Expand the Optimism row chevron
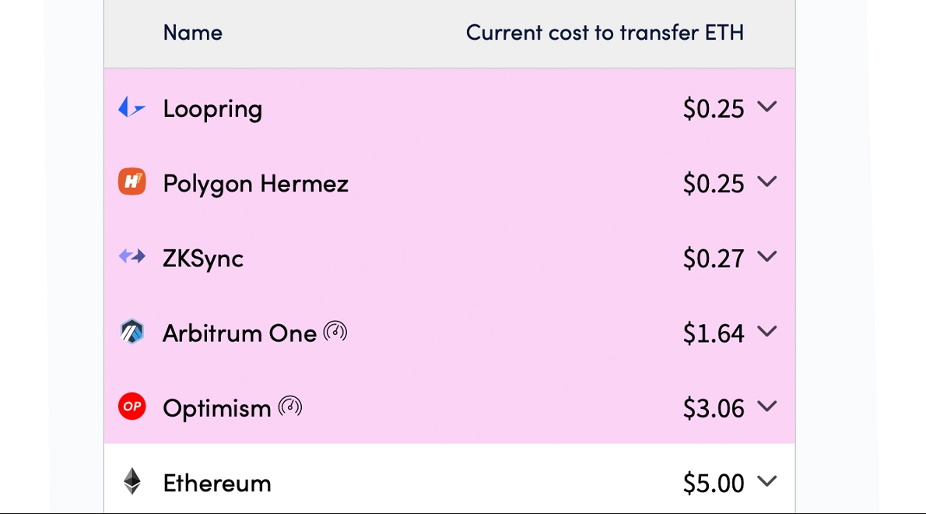The width and height of the screenshot is (926, 514). pos(767,407)
